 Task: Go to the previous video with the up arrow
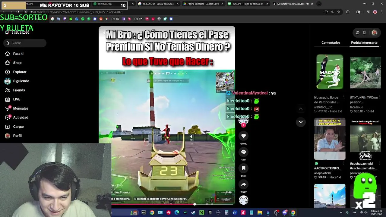(301, 109)
